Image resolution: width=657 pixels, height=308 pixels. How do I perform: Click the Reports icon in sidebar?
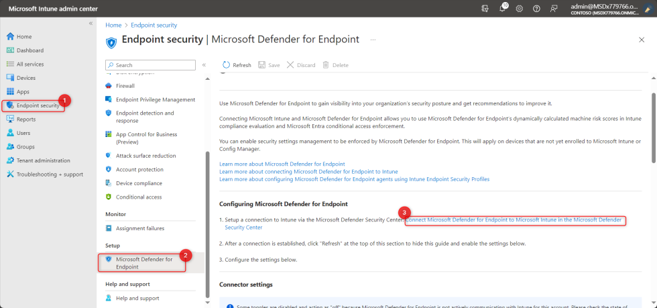click(x=11, y=119)
